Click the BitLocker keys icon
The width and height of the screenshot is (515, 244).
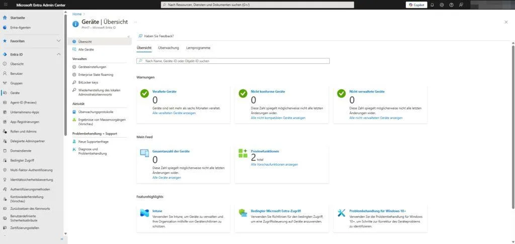click(74, 82)
